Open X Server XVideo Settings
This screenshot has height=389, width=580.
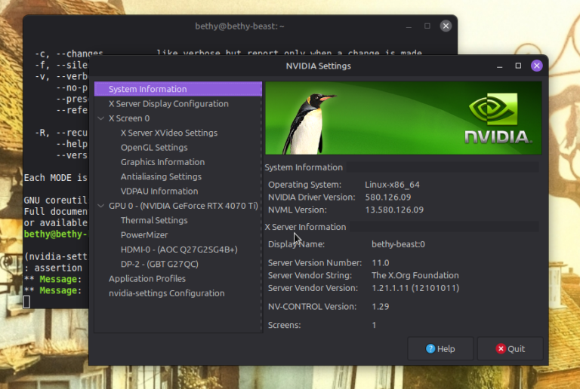pyautogui.click(x=169, y=133)
